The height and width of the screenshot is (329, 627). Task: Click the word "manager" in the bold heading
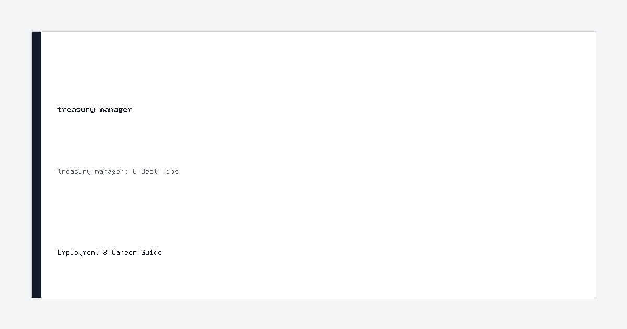tap(116, 110)
